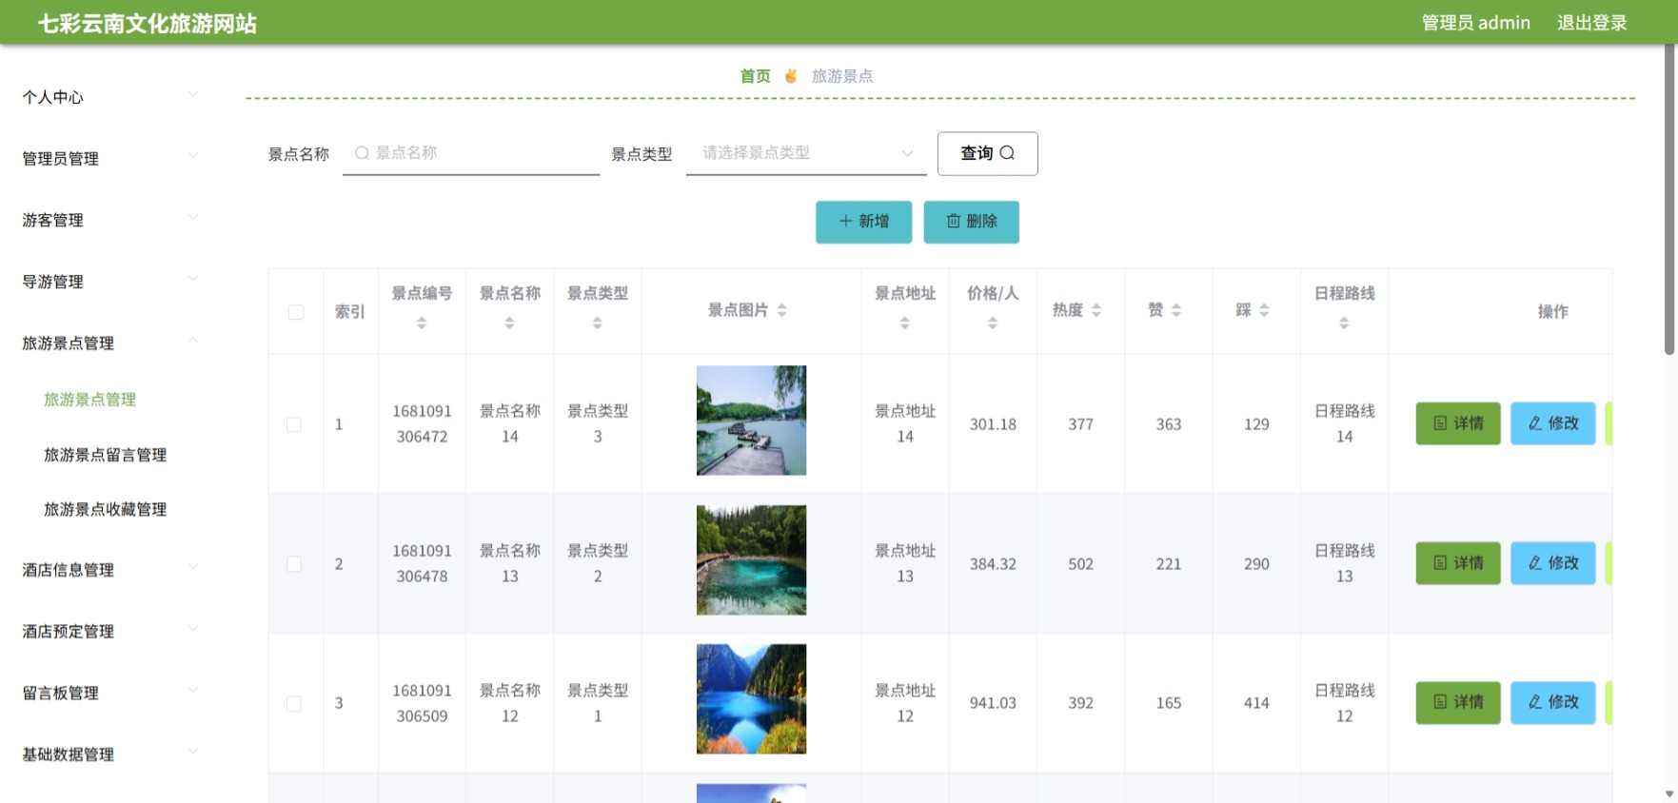Check the checkbox for row index 3
The height and width of the screenshot is (803, 1678).
294,704
